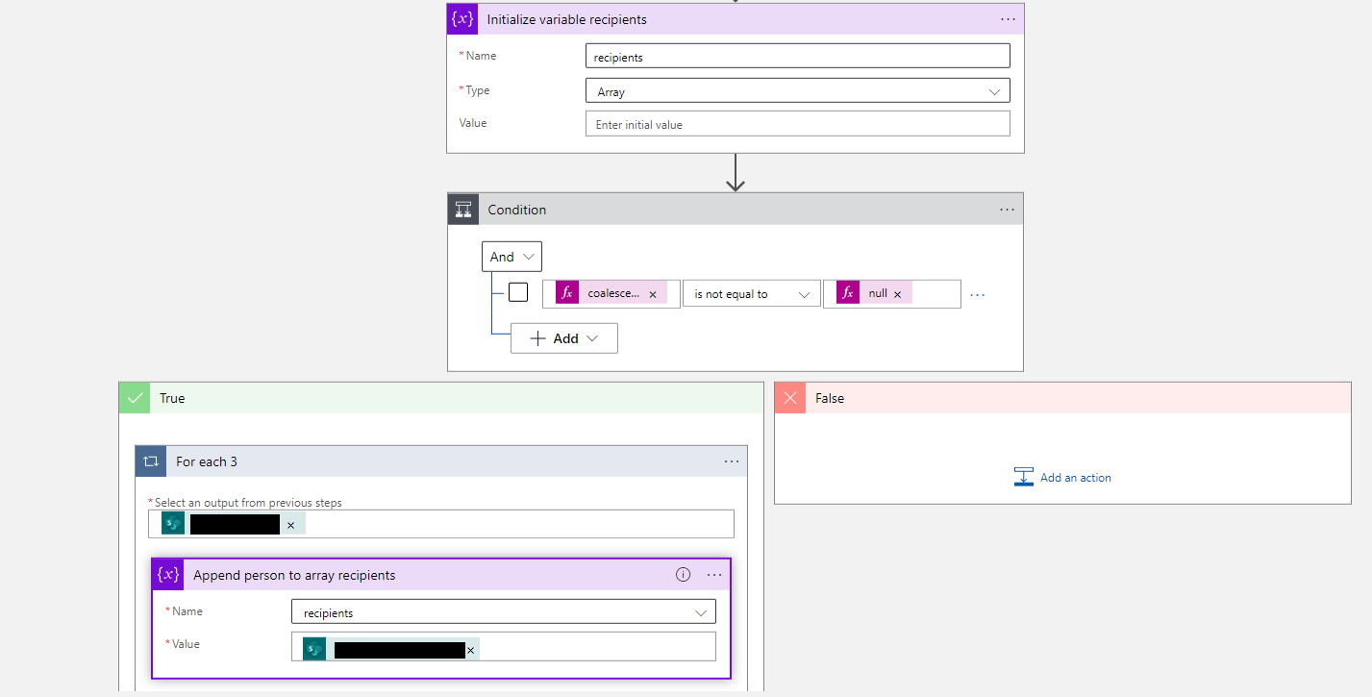The height and width of the screenshot is (697, 1372).
Task: Open the 'is not equal to' dropdown
Action: click(x=751, y=292)
